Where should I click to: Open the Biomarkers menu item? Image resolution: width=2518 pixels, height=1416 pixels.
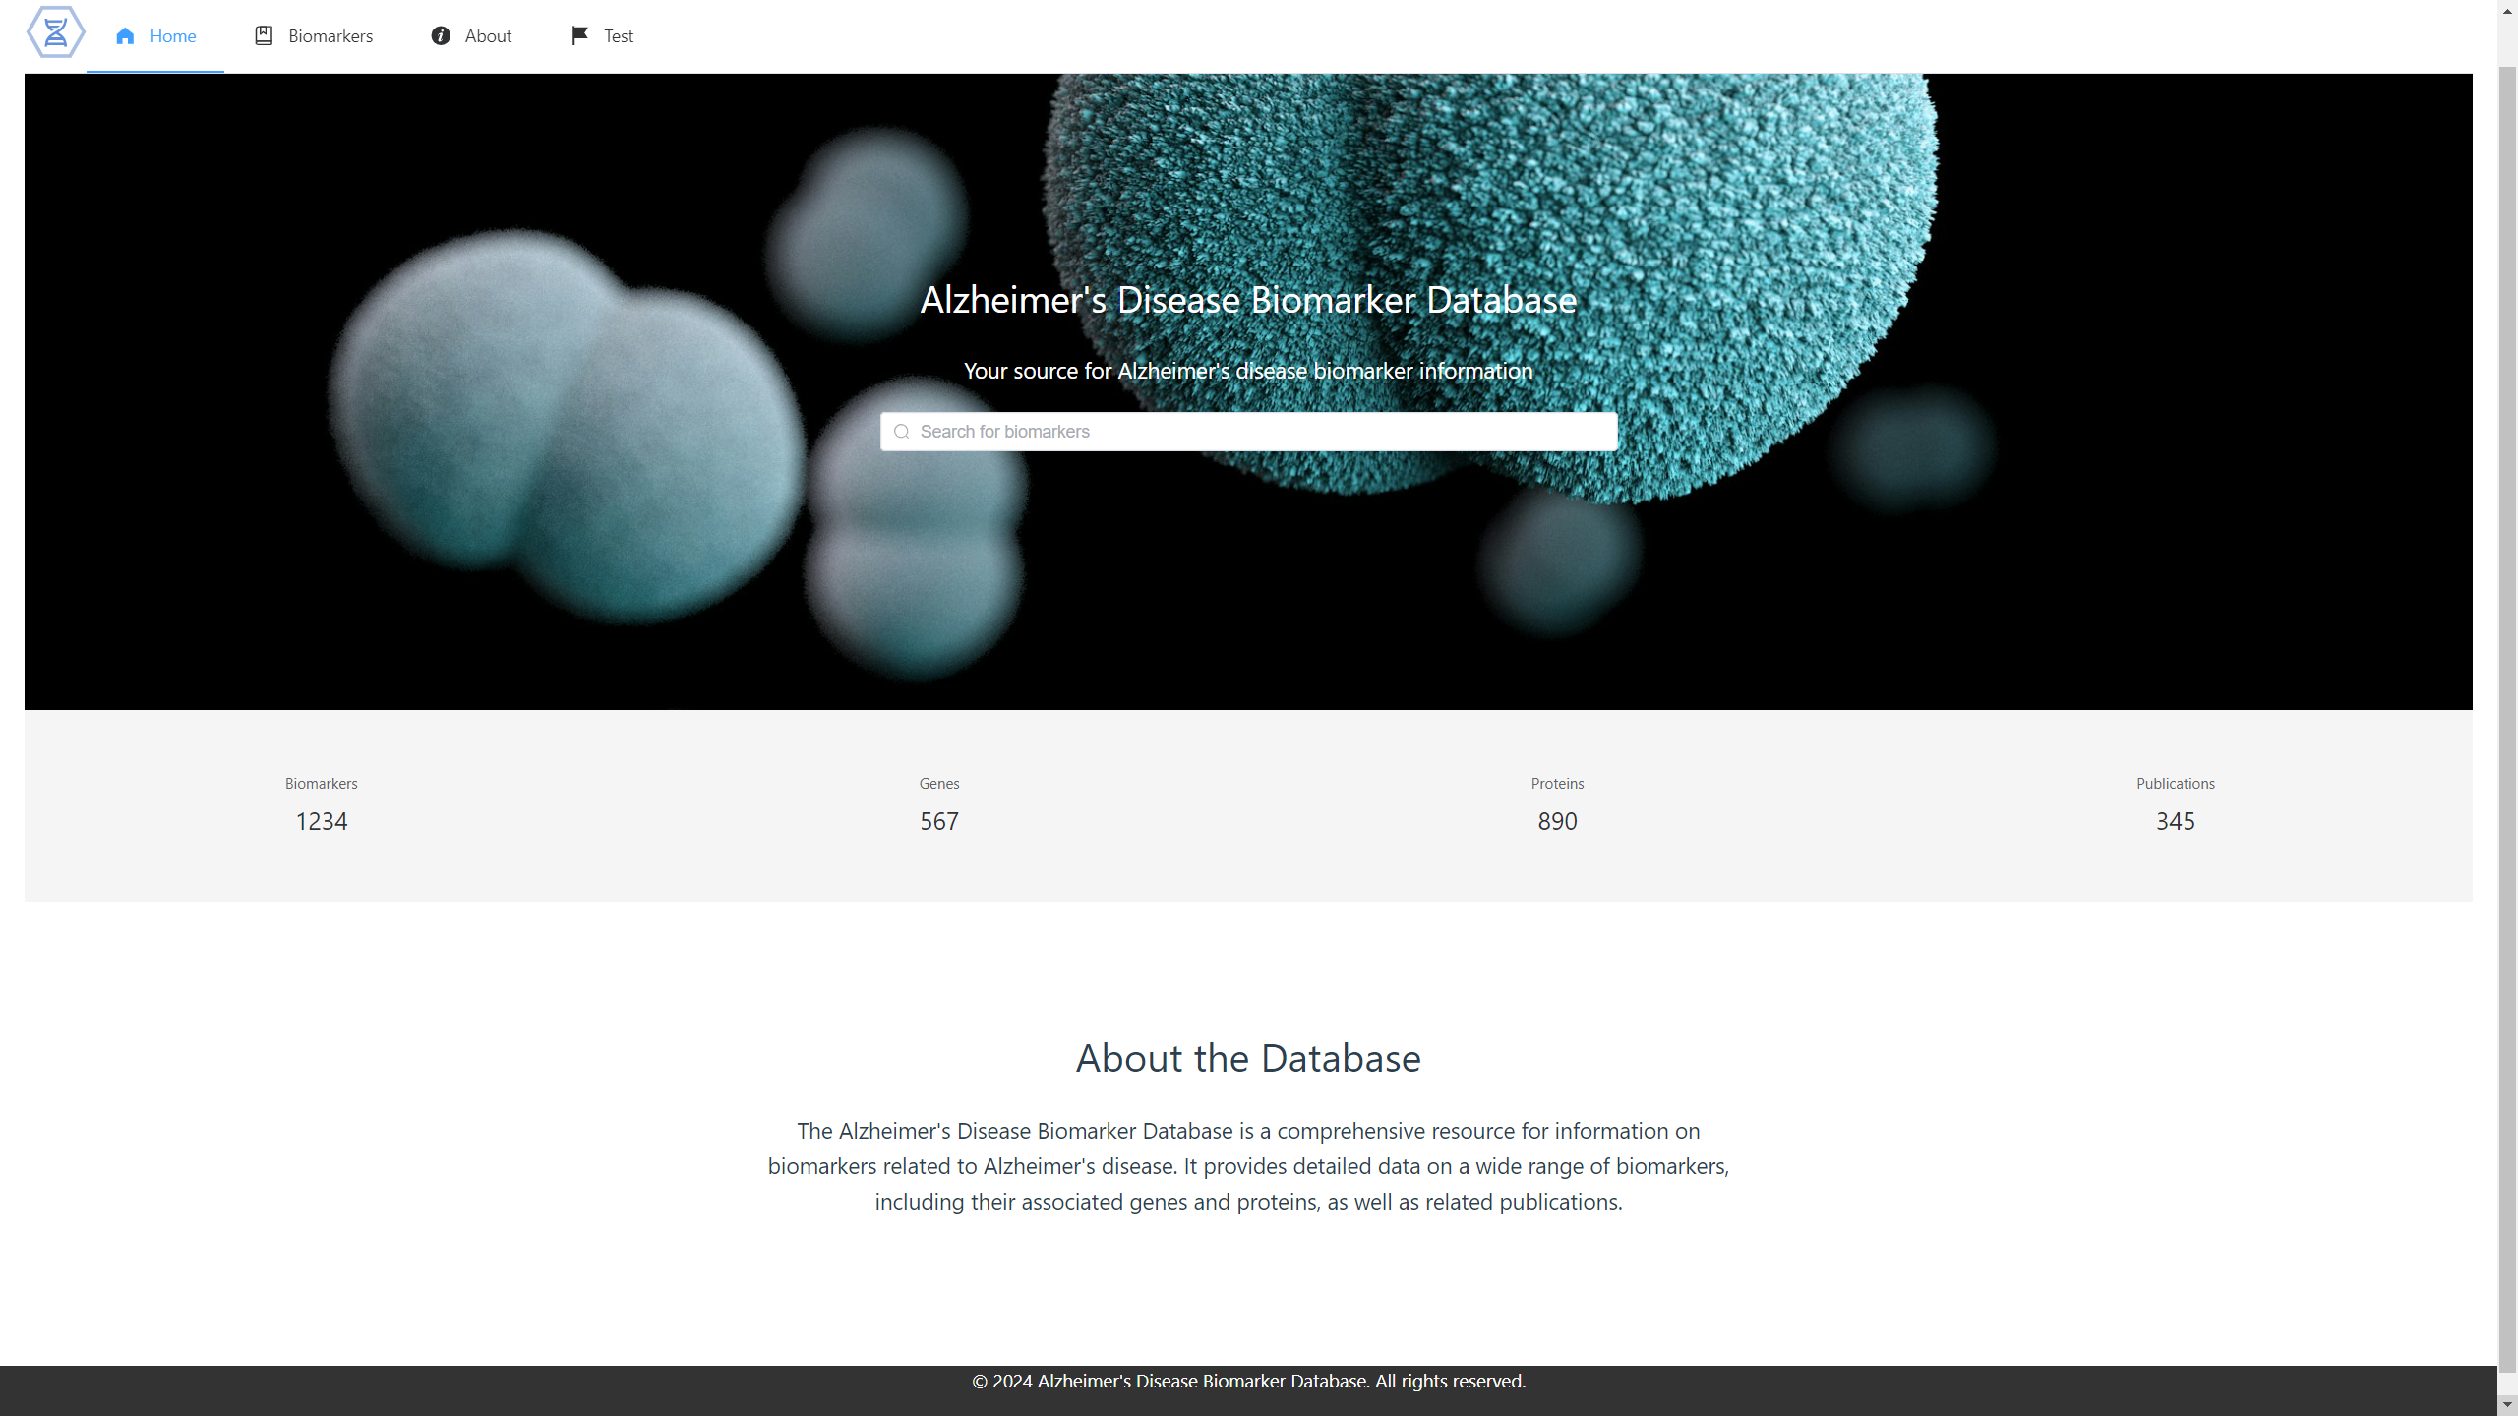pos(314,36)
